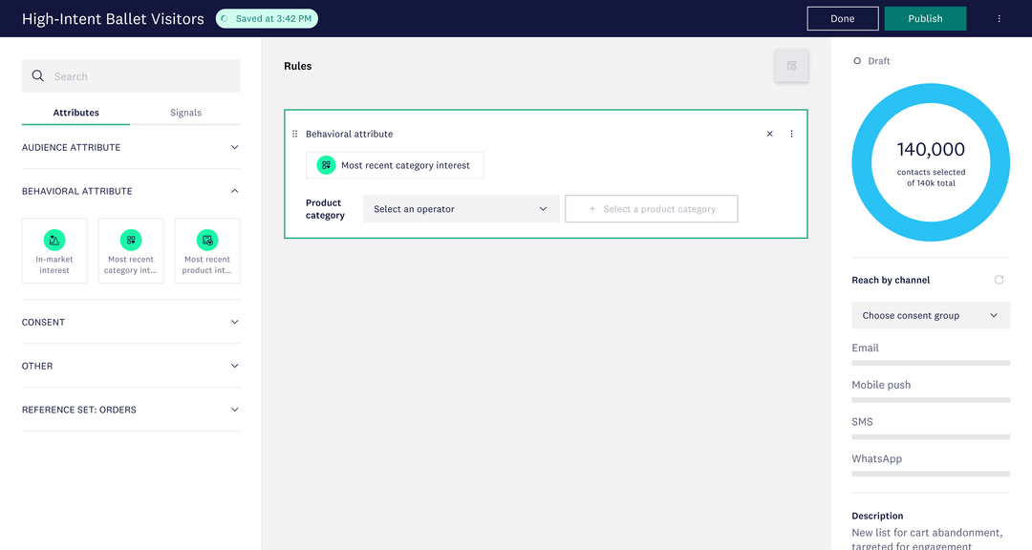The height and width of the screenshot is (550, 1032).
Task: Switch to the Signals tab
Action: click(x=185, y=112)
